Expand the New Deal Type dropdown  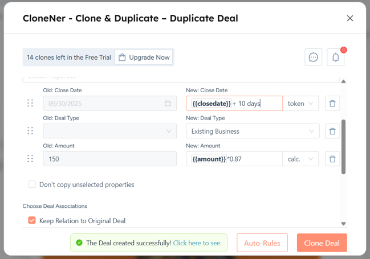pos(252,131)
